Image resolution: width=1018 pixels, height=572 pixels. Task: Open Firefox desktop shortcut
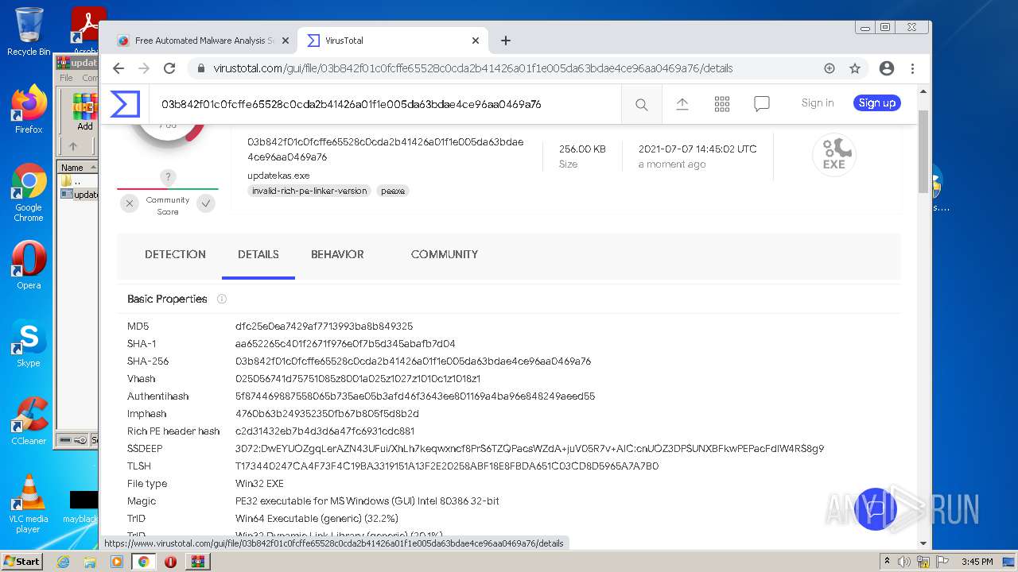(29, 110)
